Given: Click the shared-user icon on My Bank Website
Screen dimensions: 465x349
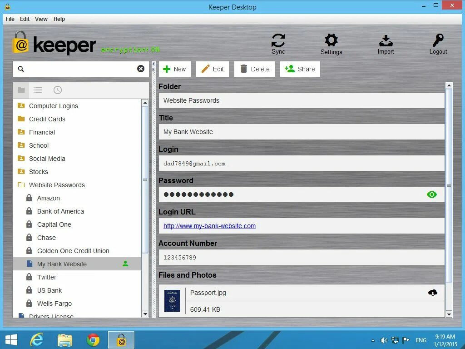Looking at the screenshot, I should (x=125, y=264).
